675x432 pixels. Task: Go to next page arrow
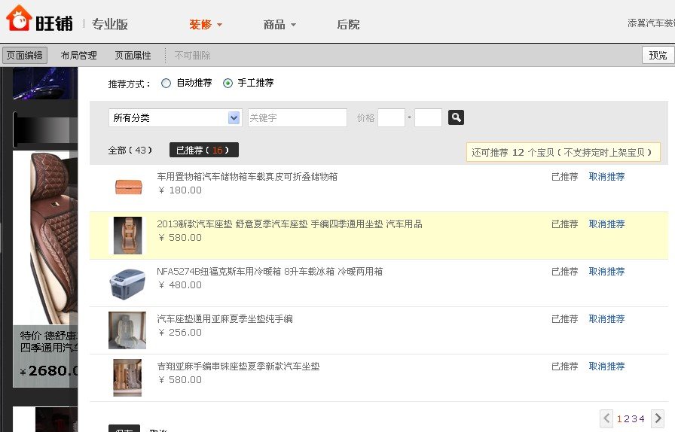(657, 418)
